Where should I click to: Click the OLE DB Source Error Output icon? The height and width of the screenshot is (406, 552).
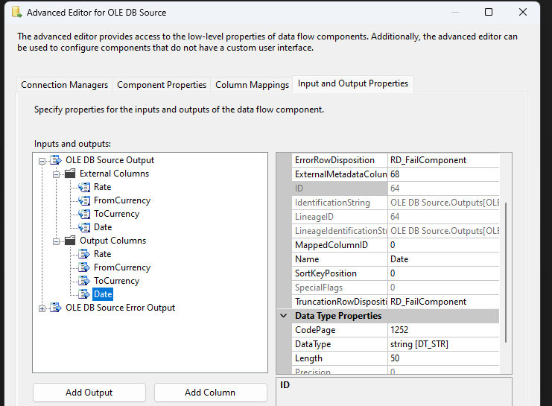[56, 308]
